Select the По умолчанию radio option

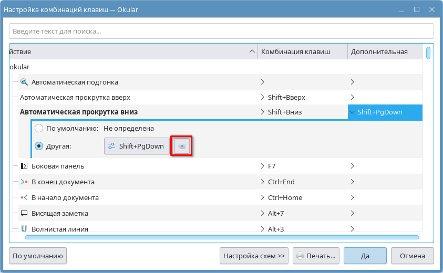[x=39, y=128]
